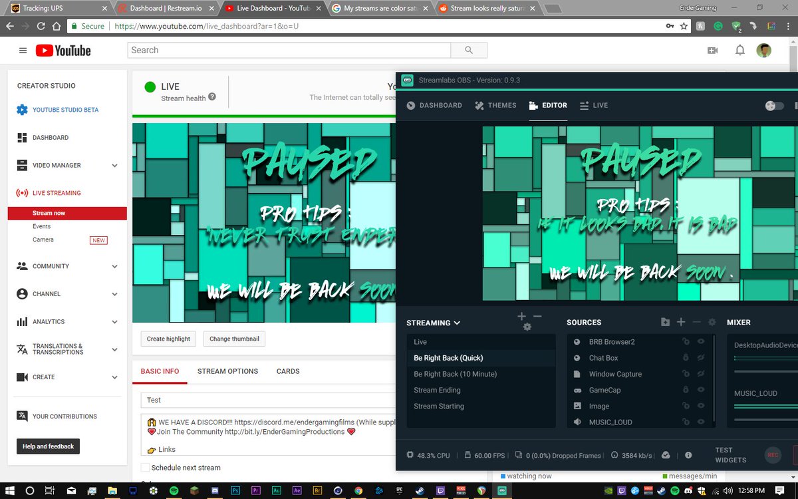Expand Translations & Transcriptions chevron
Viewport: 798px width, 499px height.
[114, 349]
